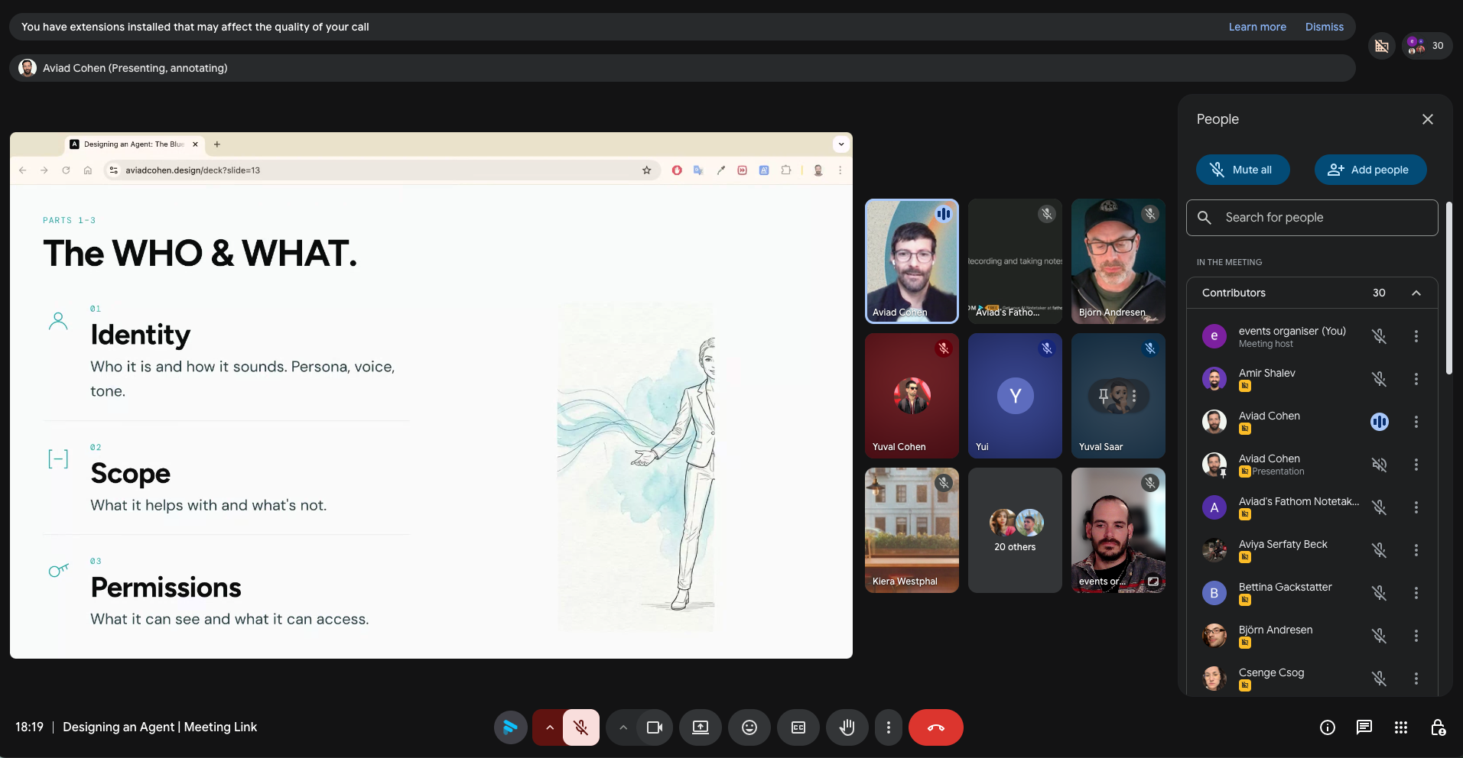Mute Aviya Serfaty Beck in the list
Screen dimensions: 1463x758
pyautogui.click(x=1380, y=550)
